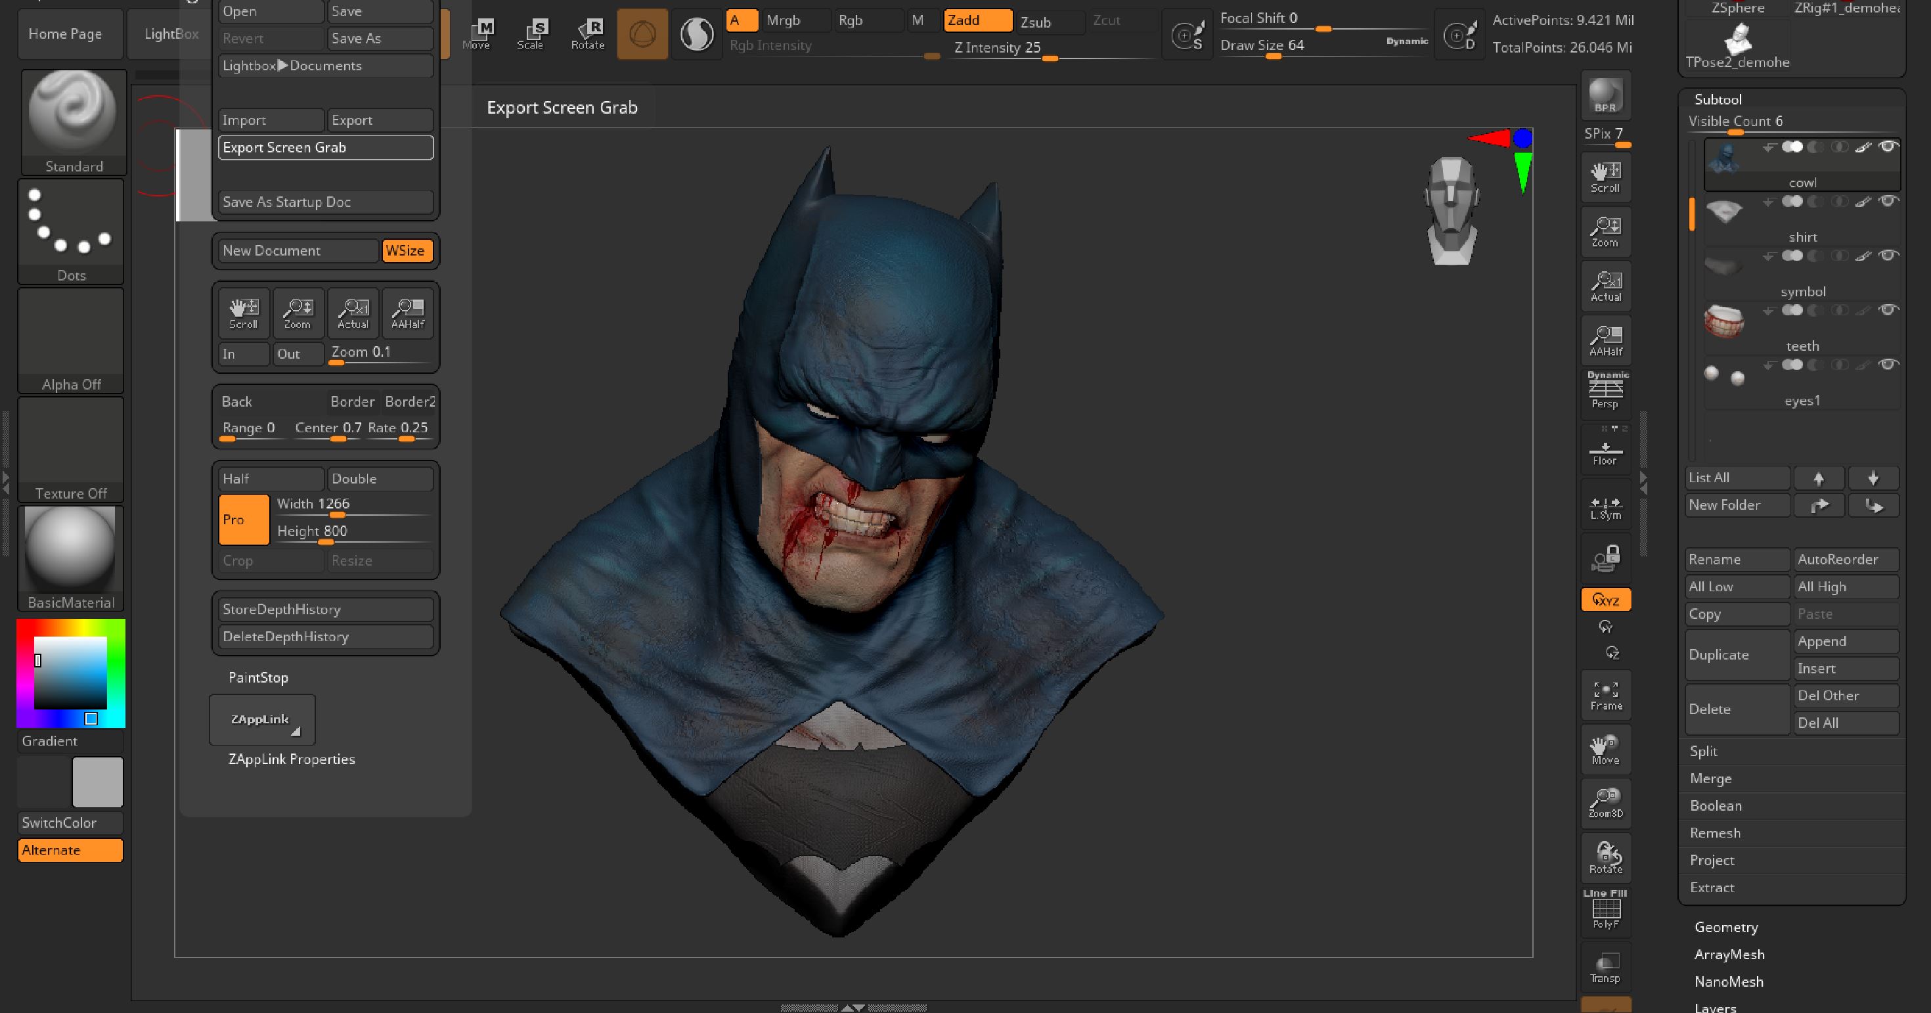Select the Rotate tool in top shelf
Screen dimensions: 1931x1013
[x=588, y=34]
